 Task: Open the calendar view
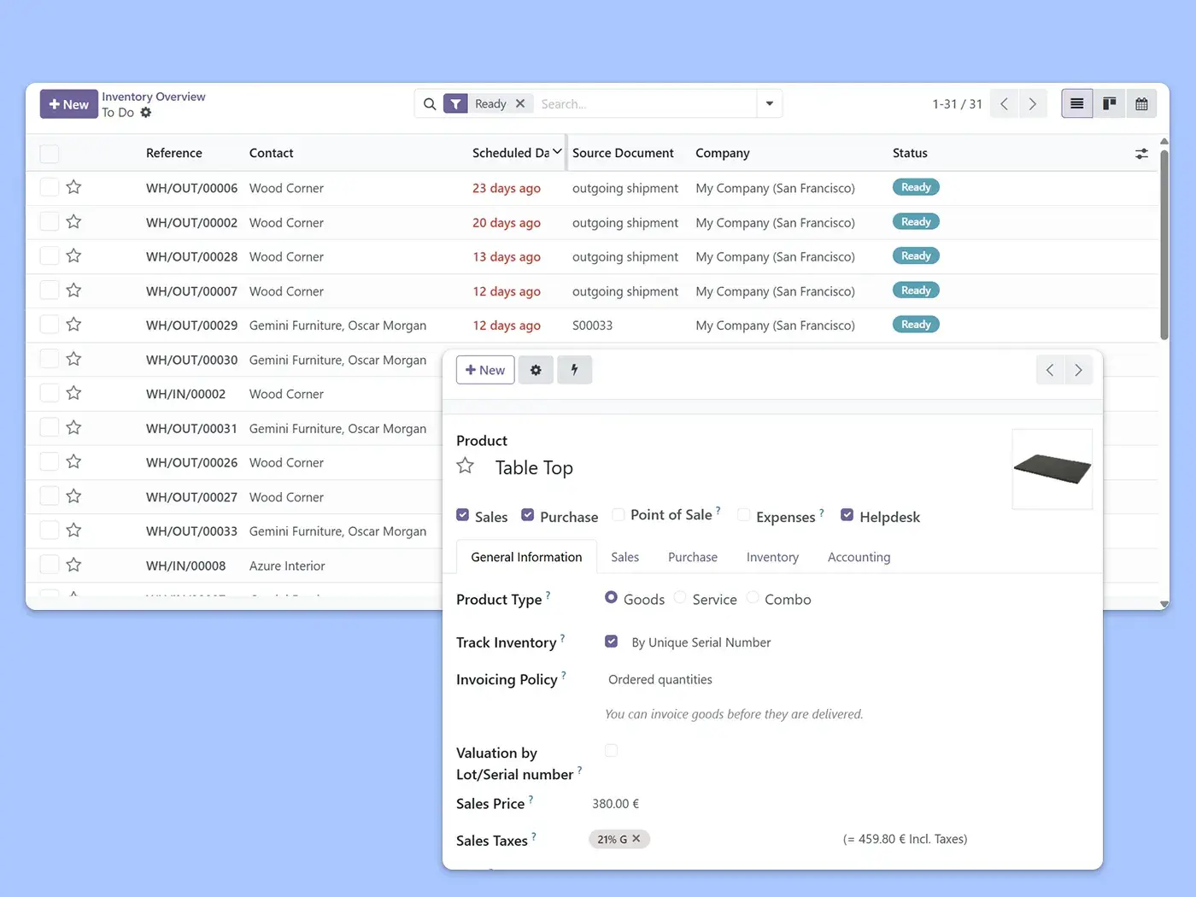pos(1141,103)
